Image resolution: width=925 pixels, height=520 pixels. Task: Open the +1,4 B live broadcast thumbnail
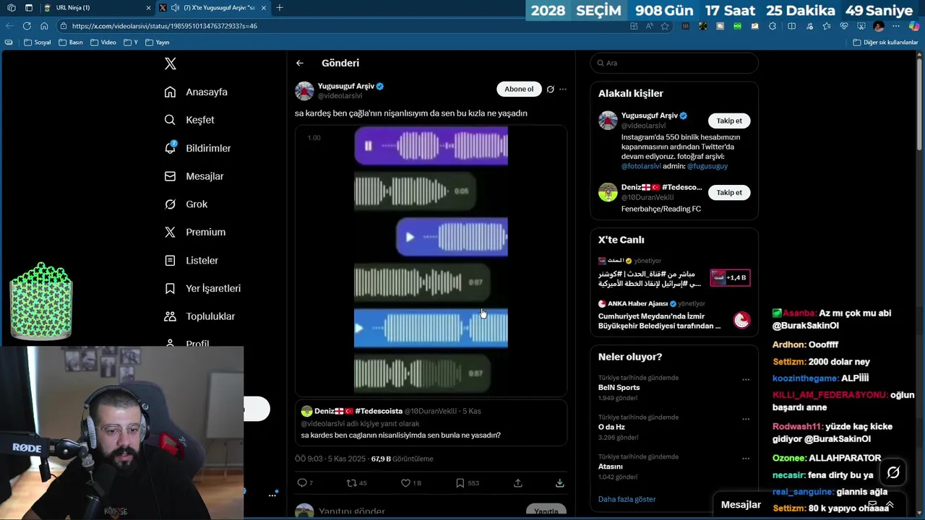(730, 277)
